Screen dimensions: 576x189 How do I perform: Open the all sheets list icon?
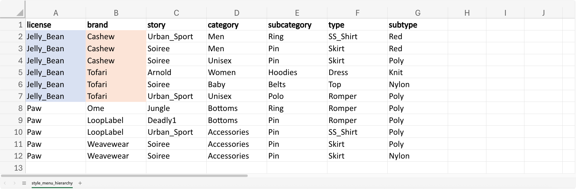tap(24, 183)
